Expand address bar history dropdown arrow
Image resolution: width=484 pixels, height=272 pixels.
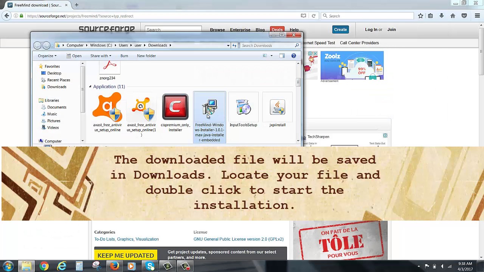[x=228, y=45]
